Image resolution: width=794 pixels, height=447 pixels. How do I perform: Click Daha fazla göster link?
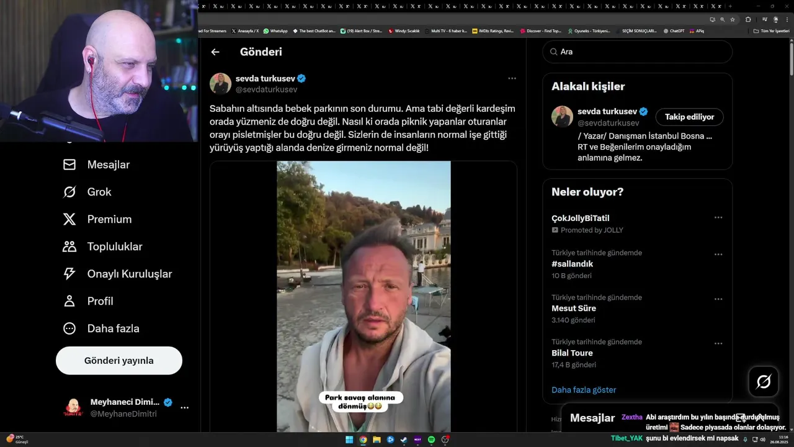click(x=584, y=390)
